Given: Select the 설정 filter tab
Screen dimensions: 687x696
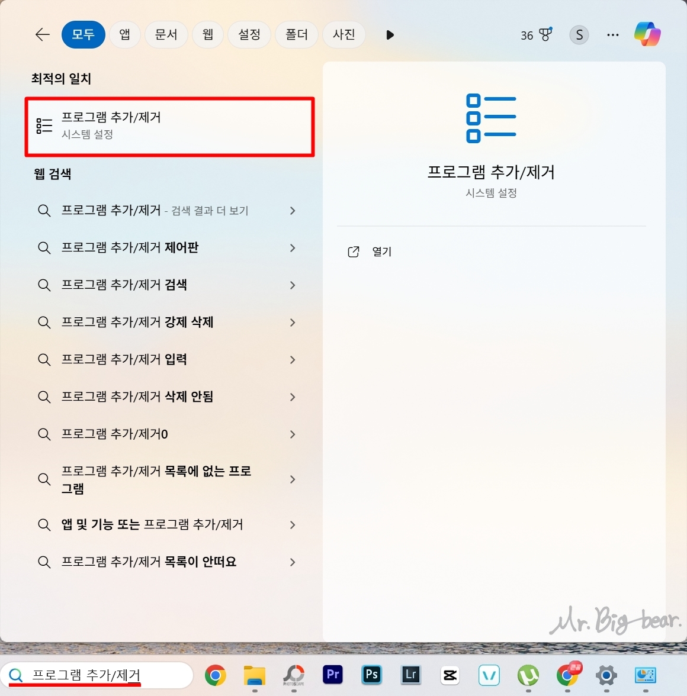Looking at the screenshot, I should pos(249,34).
